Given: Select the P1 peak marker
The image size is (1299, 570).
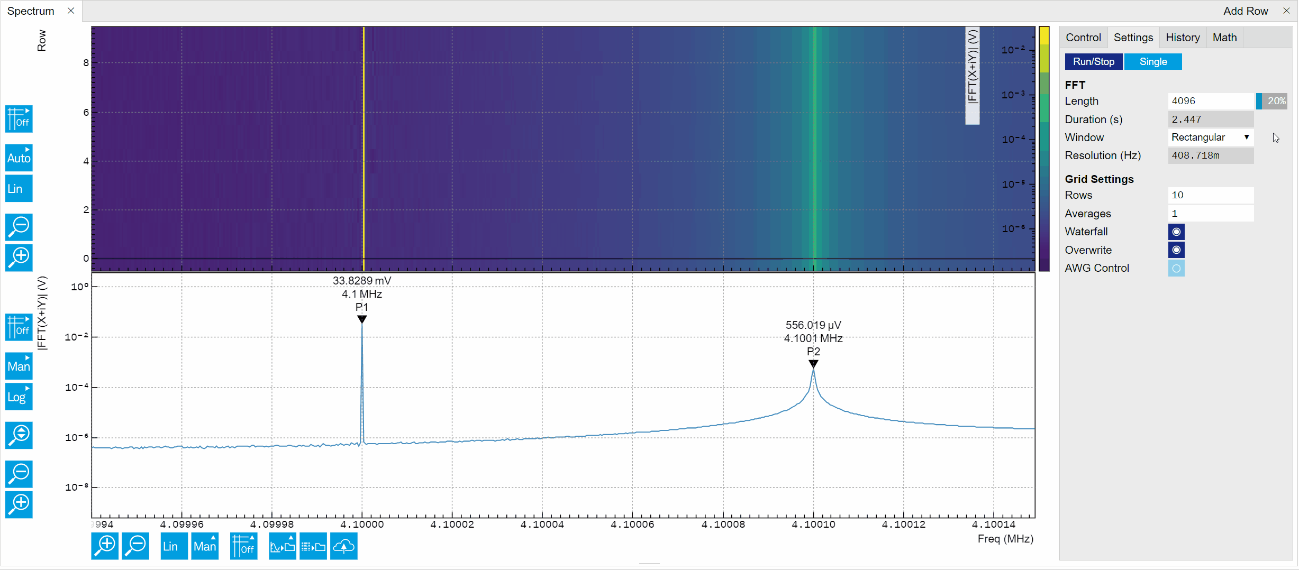Looking at the screenshot, I should [362, 319].
